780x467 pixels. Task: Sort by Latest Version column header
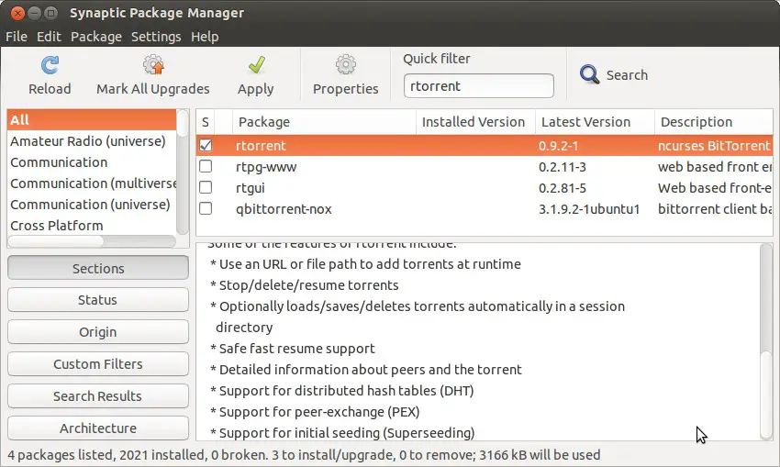[x=595, y=122]
